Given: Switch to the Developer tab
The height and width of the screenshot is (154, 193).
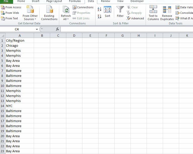Looking at the screenshot, I should click(137, 1).
